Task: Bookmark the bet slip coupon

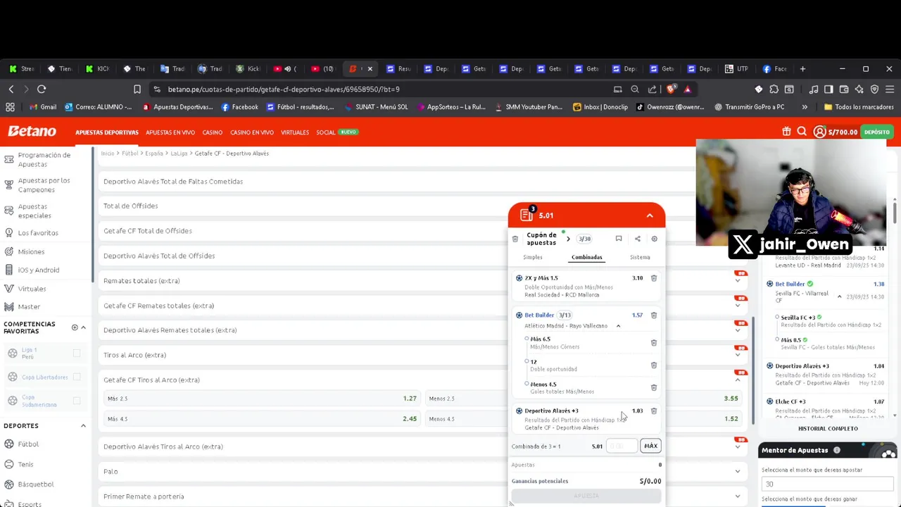Action: point(619,239)
